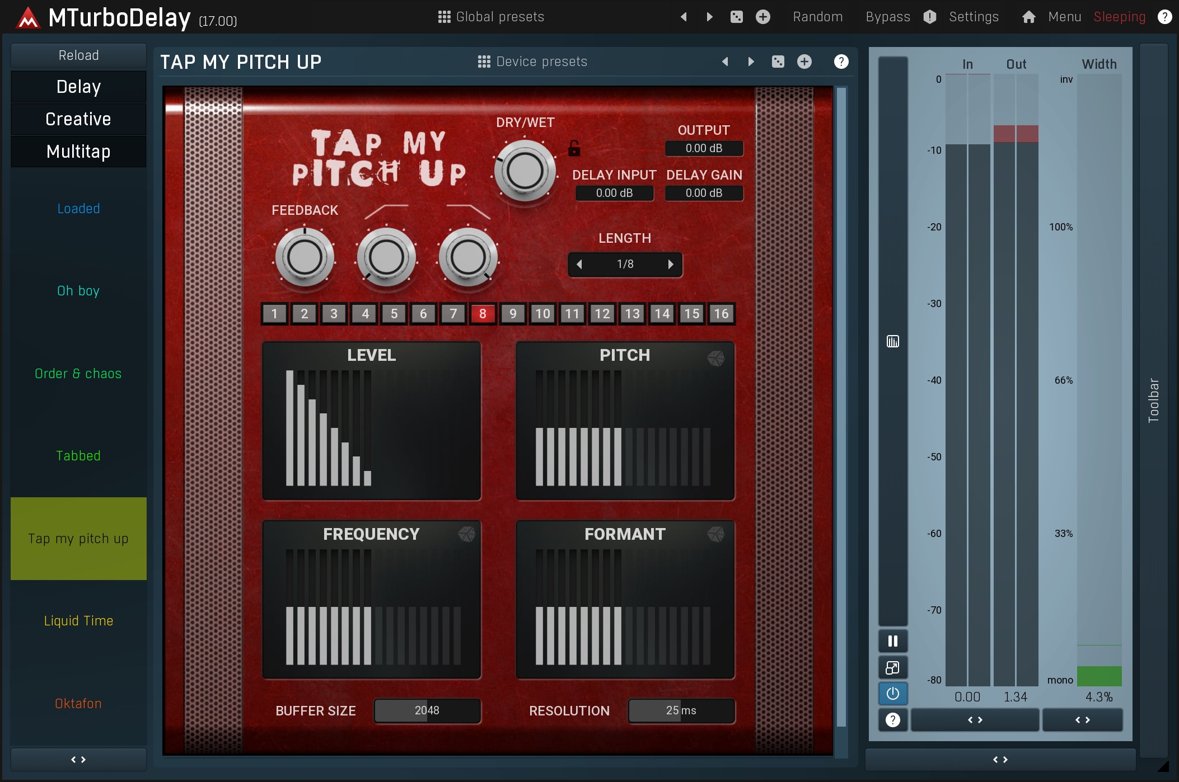Image resolution: width=1179 pixels, height=782 pixels.
Task: Click Random to randomize settings
Action: pyautogui.click(x=818, y=16)
